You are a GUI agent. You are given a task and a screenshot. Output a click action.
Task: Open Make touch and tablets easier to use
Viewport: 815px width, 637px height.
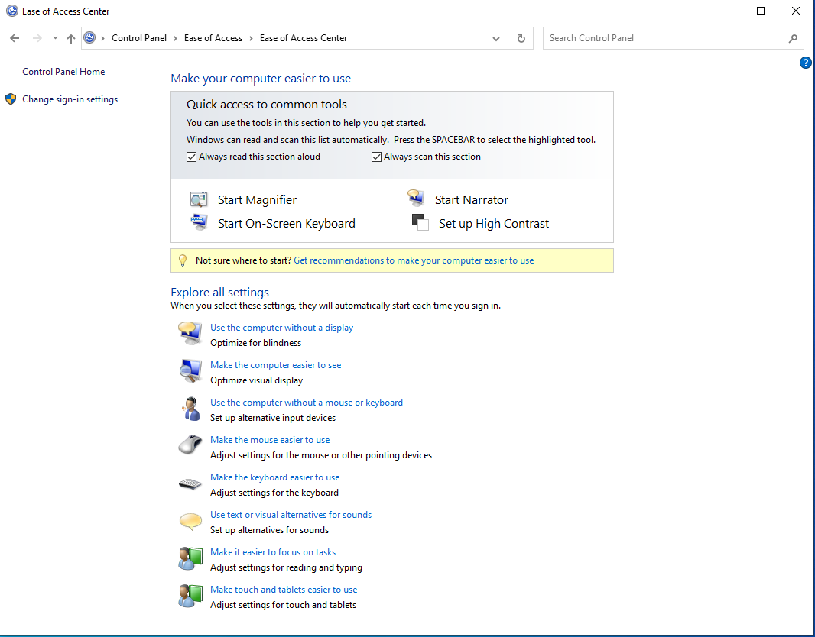pyautogui.click(x=284, y=589)
